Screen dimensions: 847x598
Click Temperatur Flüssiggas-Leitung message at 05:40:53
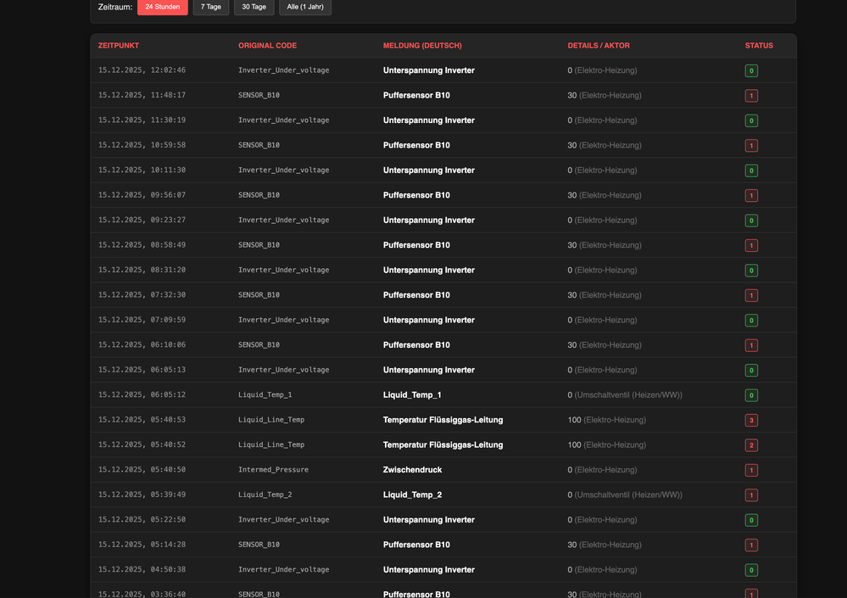click(x=443, y=420)
